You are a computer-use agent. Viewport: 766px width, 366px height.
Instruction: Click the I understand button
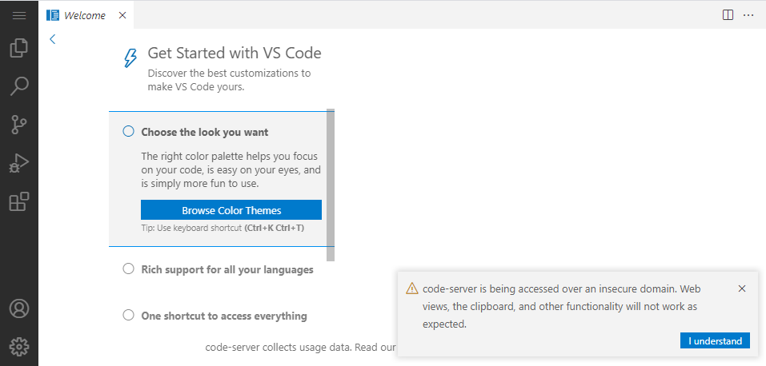pos(715,340)
